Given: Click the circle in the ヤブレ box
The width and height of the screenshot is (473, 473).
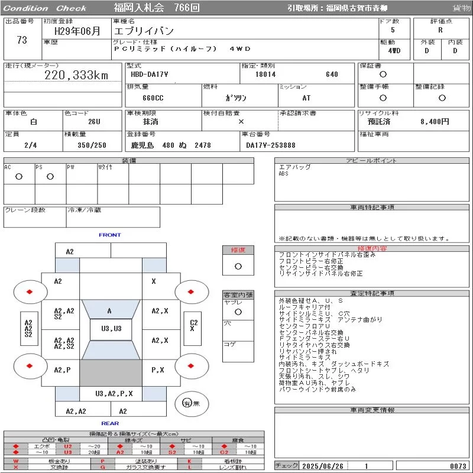Looking at the screenshot, I should pos(238,312).
